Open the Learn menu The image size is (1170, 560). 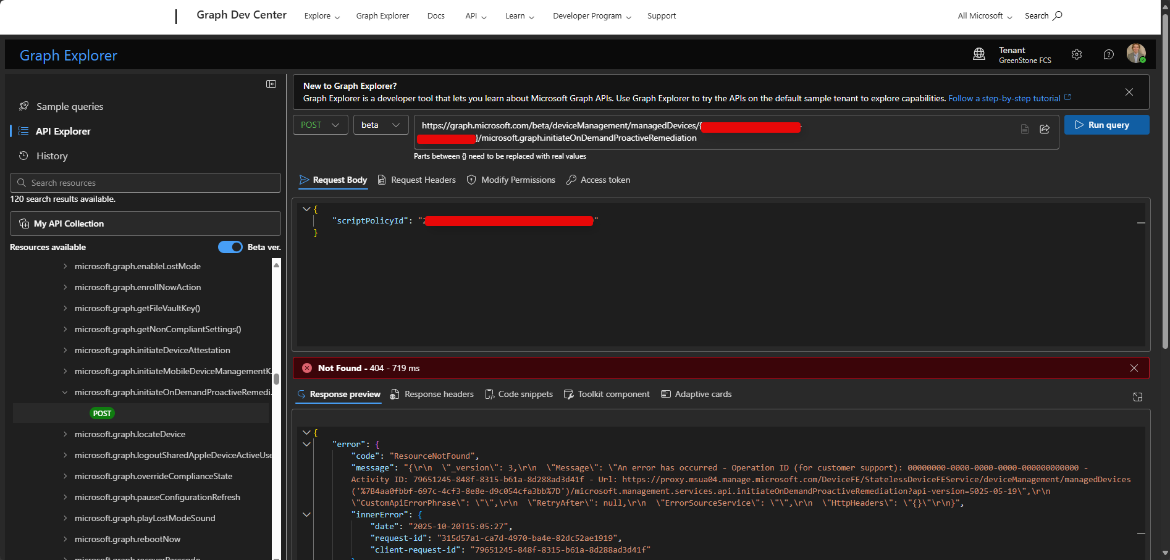click(x=520, y=16)
